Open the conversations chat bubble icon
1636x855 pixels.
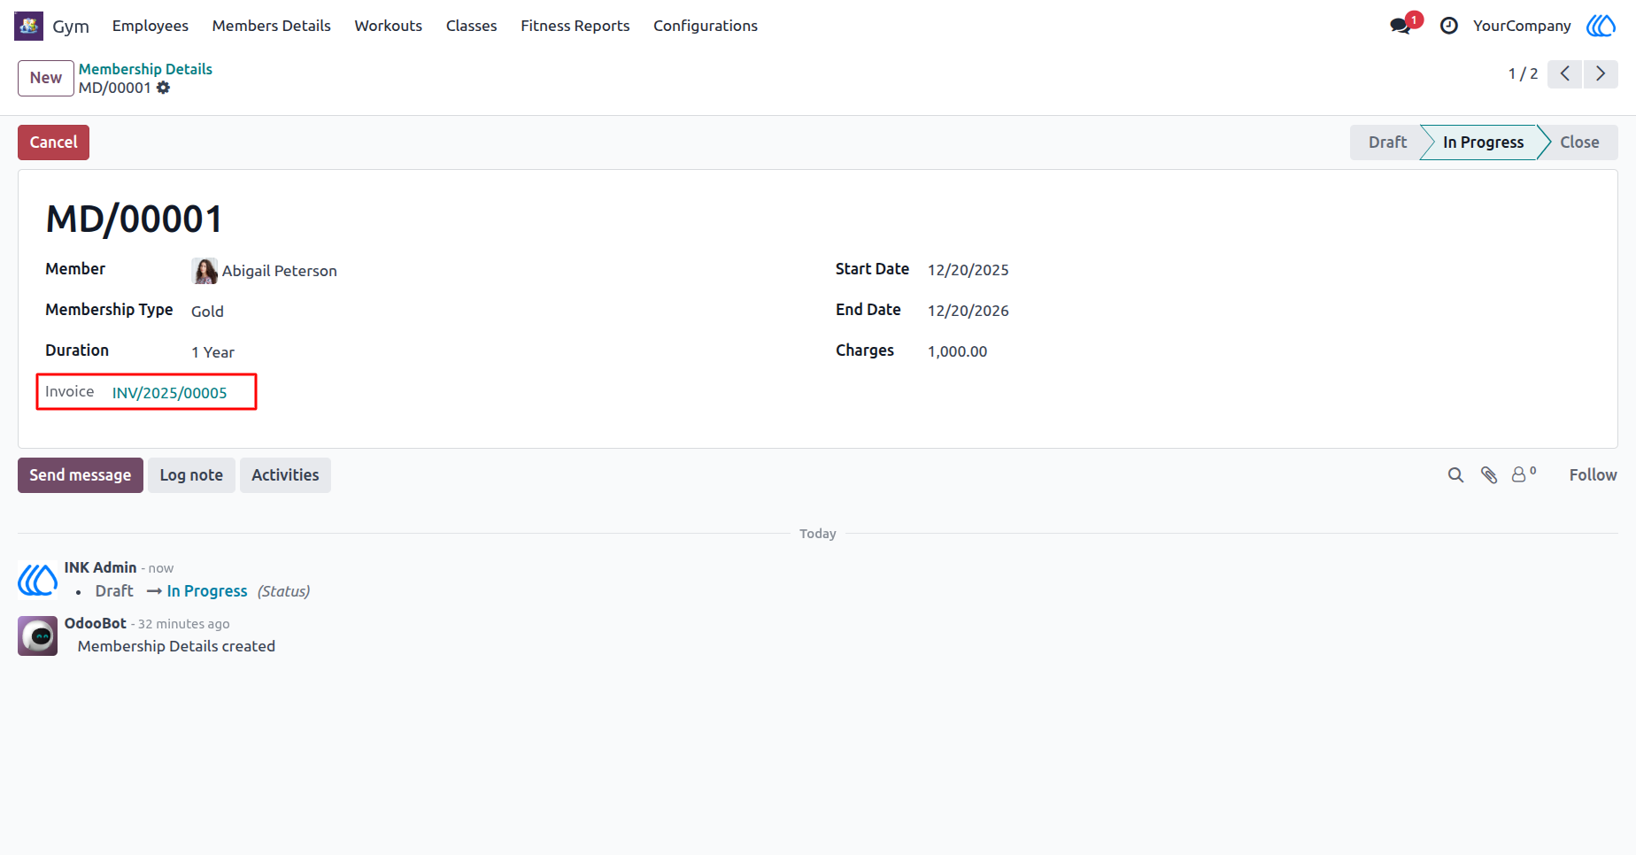click(1401, 26)
